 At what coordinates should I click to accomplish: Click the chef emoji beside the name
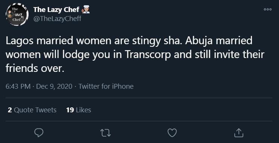(86, 9)
